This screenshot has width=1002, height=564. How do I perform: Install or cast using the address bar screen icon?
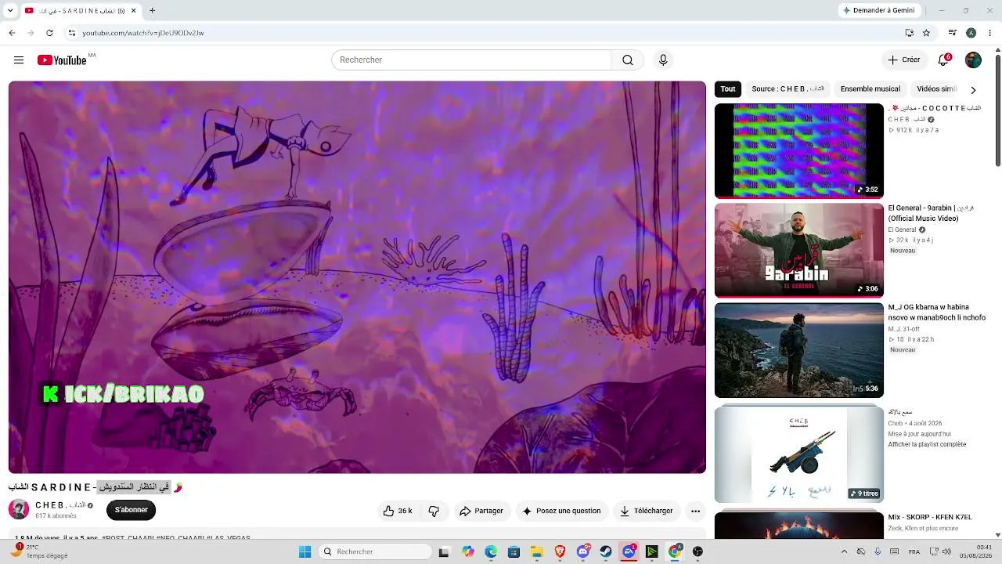[909, 33]
